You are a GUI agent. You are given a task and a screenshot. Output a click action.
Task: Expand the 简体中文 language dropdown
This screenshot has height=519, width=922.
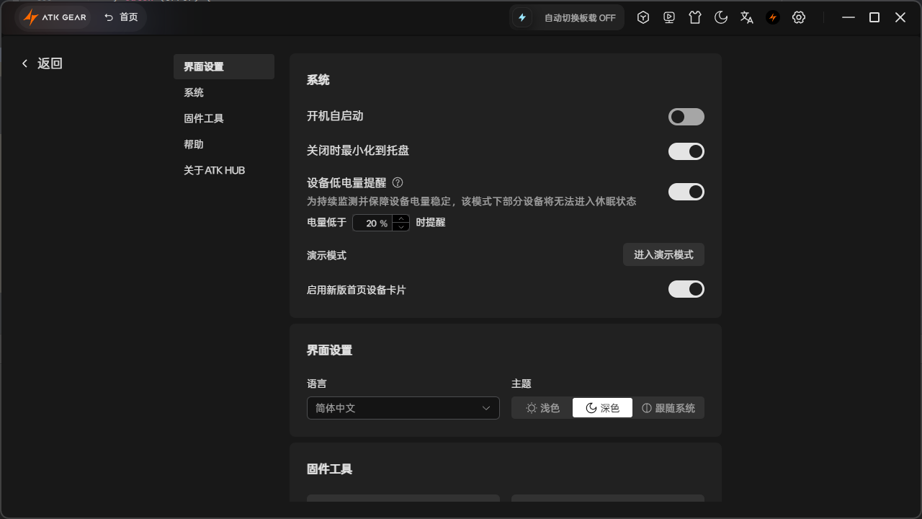[403, 408]
